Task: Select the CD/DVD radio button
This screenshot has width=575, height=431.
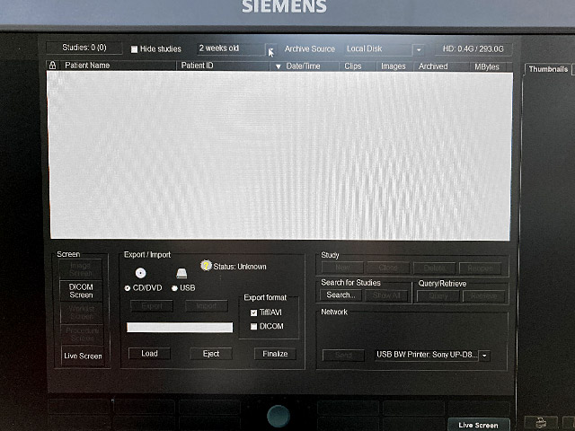Action: pos(128,288)
